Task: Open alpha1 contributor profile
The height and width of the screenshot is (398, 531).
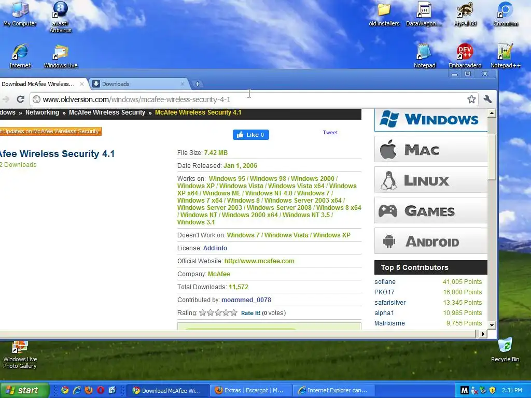Action: [x=384, y=313]
